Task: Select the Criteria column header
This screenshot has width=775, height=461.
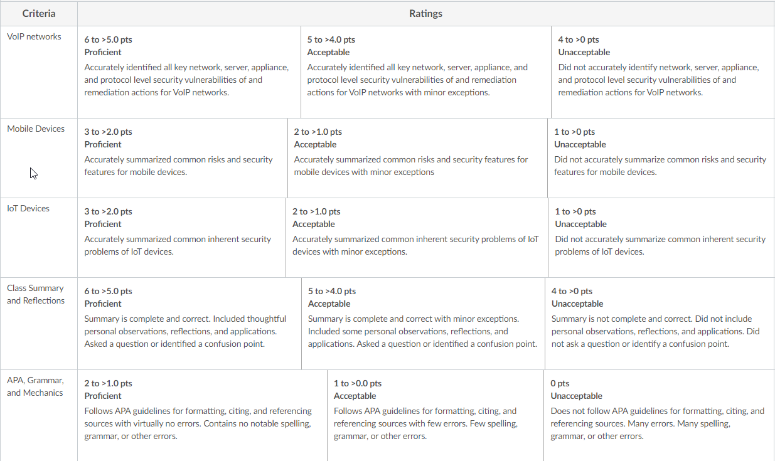Action: (39, 13)
